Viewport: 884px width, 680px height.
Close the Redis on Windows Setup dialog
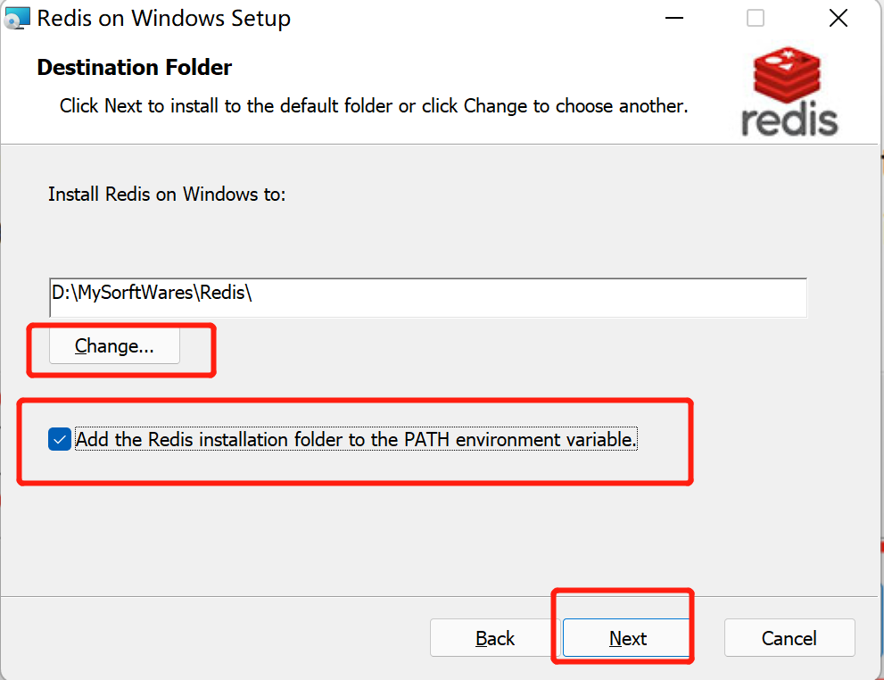(839, 18)
